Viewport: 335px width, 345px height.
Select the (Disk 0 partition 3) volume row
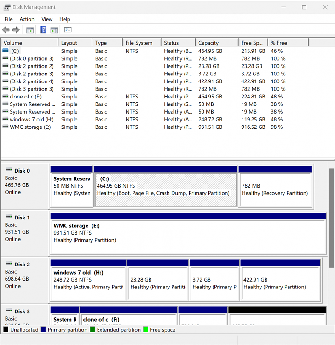coord(155,58)
